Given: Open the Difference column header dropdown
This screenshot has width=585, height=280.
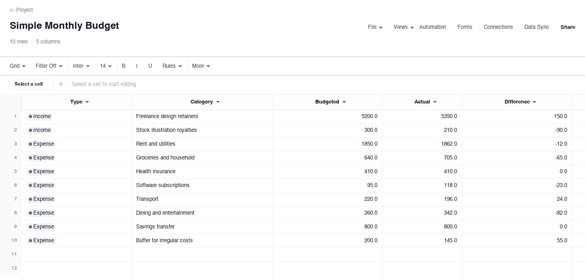Looking at the screenshot, I should [534, 102].
